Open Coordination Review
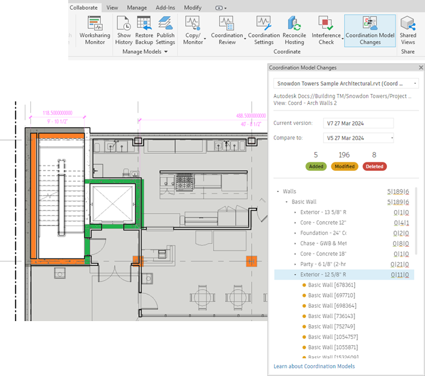The width and height of the screenshot is (425, 376). (x=227, y=30)
